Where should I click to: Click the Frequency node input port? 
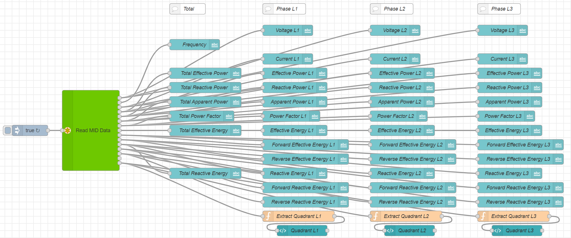pyautogui.click(x=170, y=45)
